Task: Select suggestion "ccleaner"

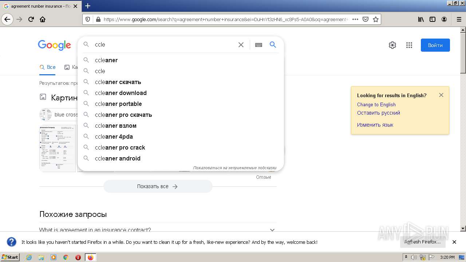Action: click(x=181, y=60)
